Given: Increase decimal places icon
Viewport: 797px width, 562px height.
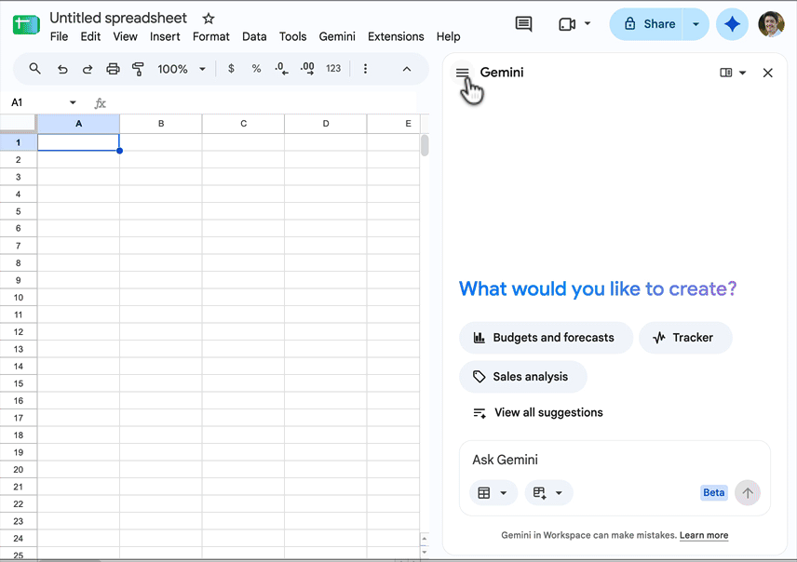Looking at the screenshot, I should tap(307, 69).
